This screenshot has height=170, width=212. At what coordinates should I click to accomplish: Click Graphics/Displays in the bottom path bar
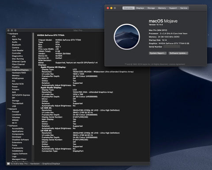click(51, 164)
